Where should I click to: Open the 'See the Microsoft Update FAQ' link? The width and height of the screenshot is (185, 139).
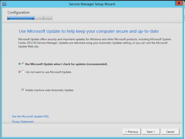click(x=30, y=116)
